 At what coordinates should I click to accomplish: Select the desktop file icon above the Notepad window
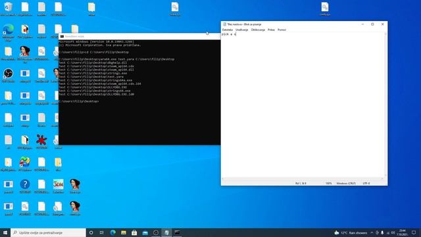325,9
